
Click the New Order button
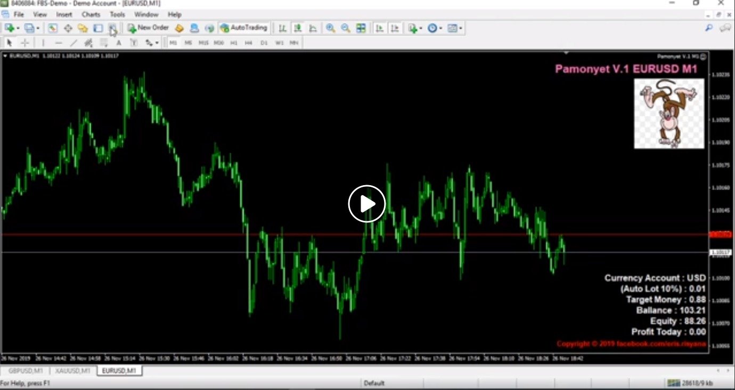pyautogui.click(x=148, y=28)
